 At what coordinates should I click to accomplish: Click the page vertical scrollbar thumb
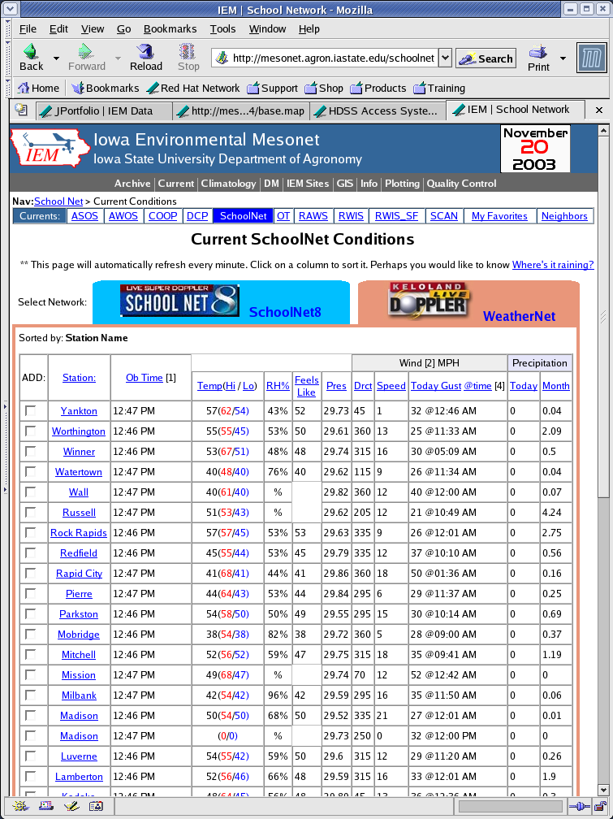603,317
